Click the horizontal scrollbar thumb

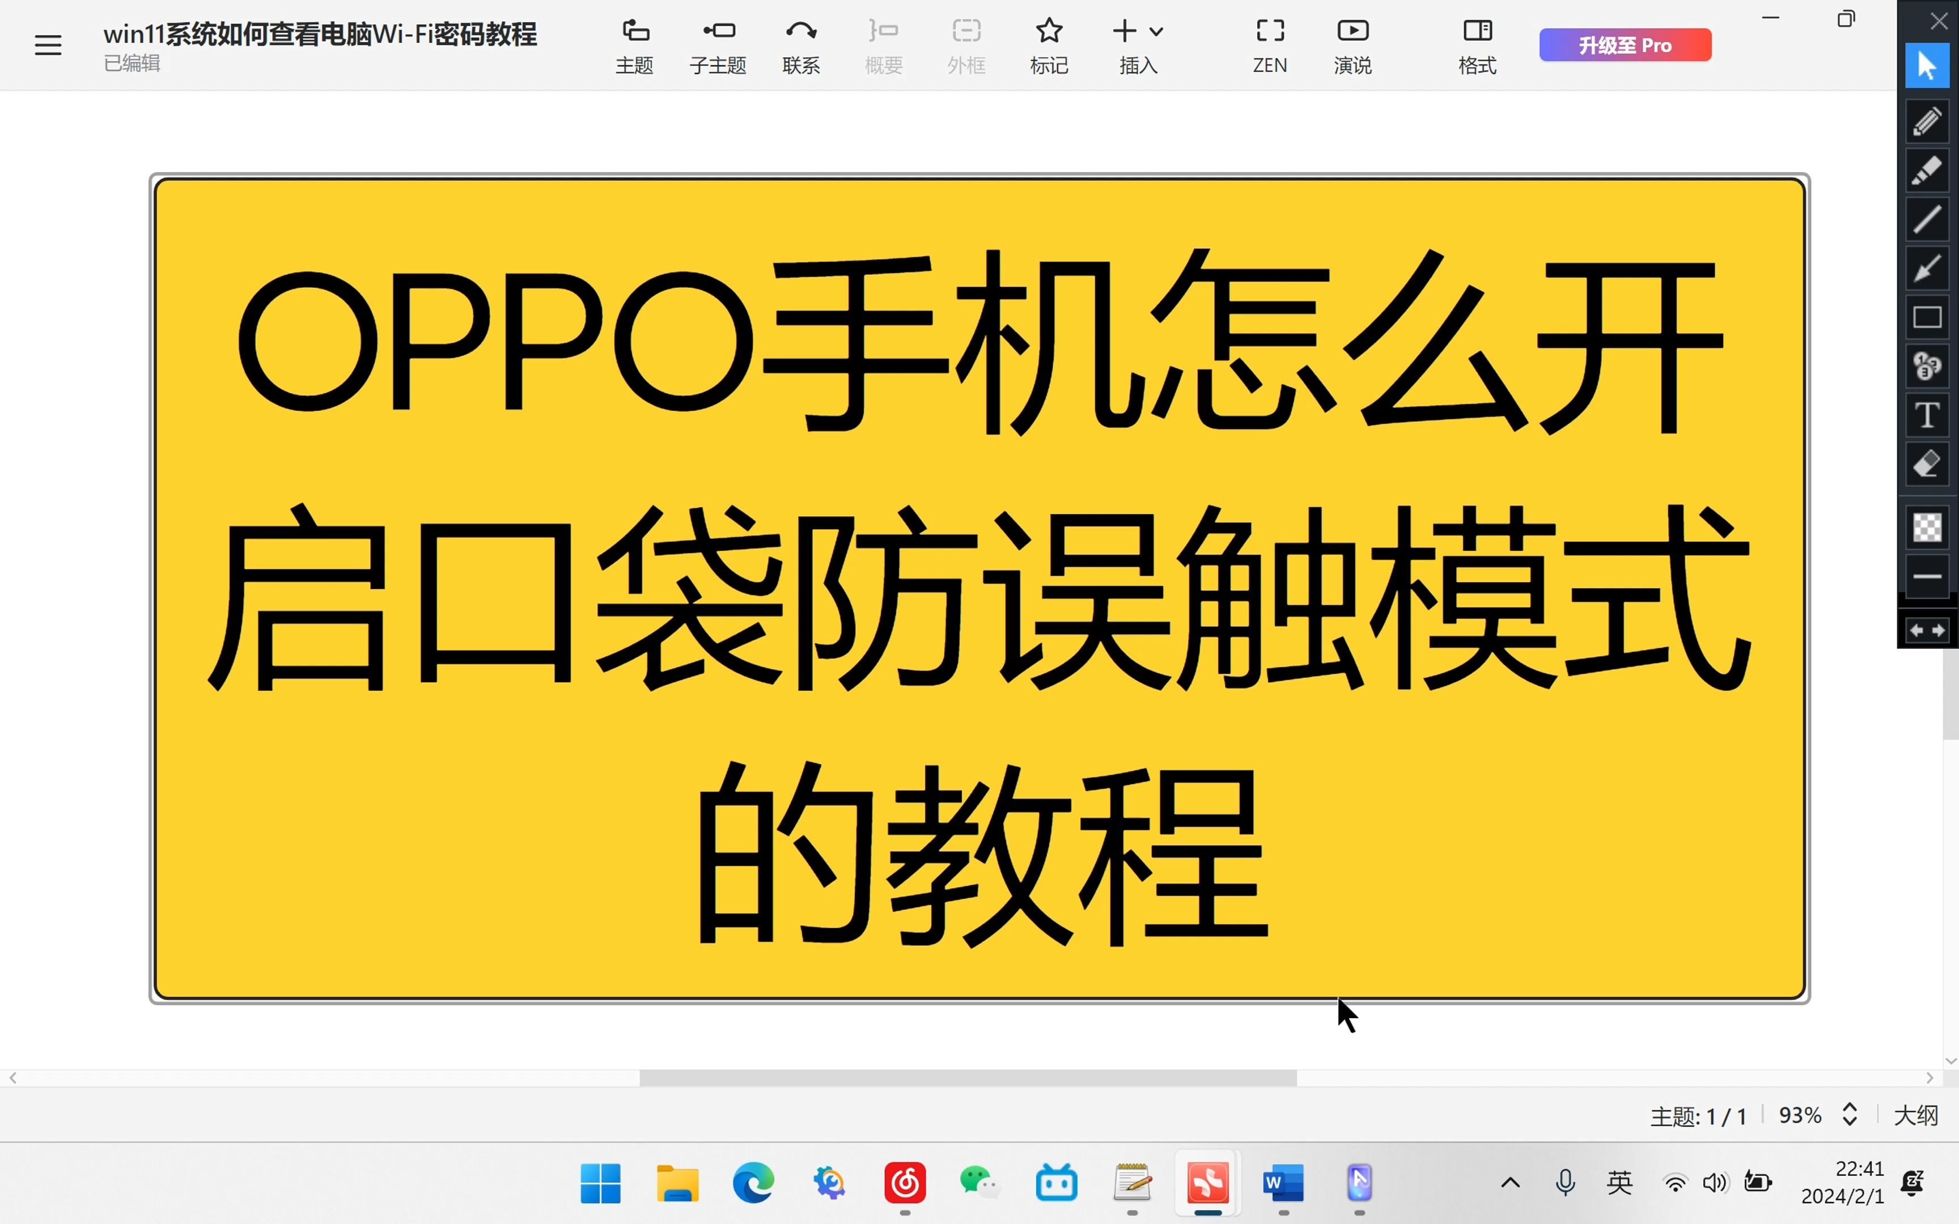(x=968, y=1078)
